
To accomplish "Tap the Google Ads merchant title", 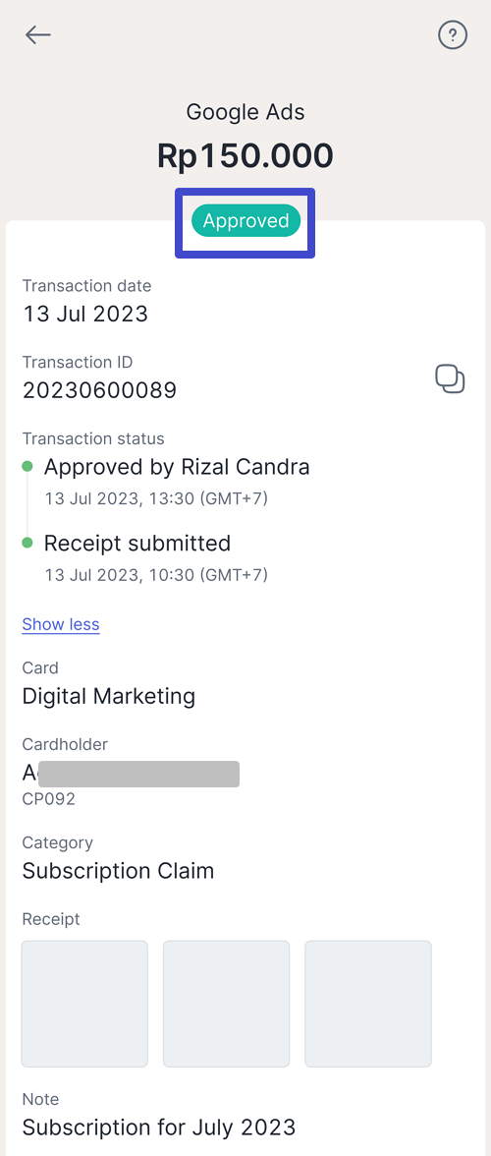I will (x=245, y=112).
